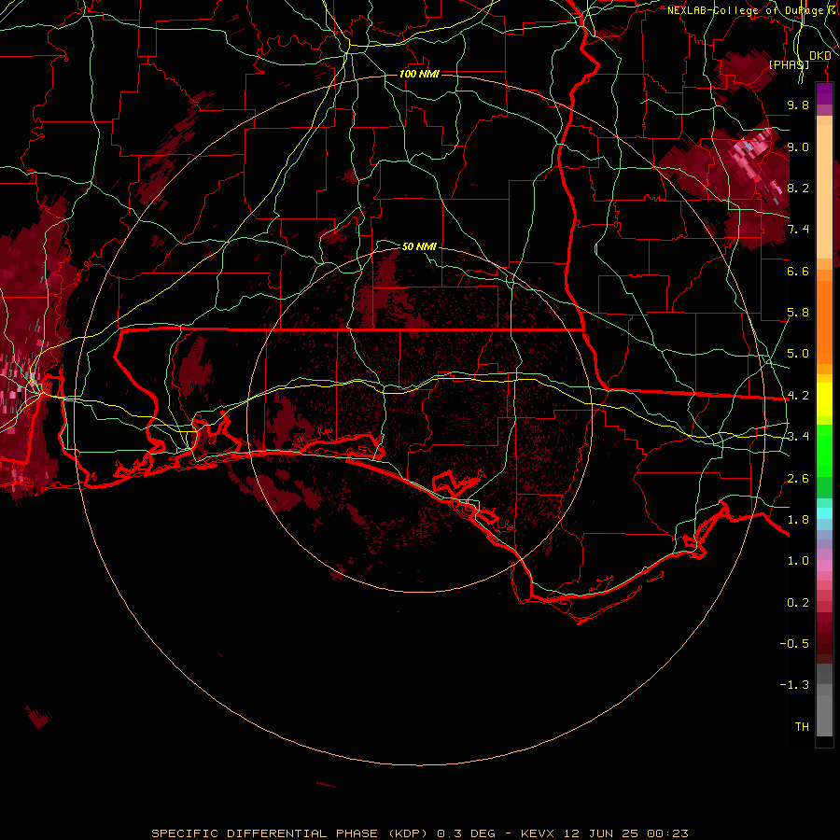Pick the cyan segment of the colorbar

[x=824, y=513]
